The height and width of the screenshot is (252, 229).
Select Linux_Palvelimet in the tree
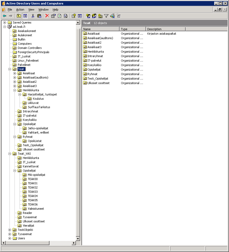(x=28, y=61)
